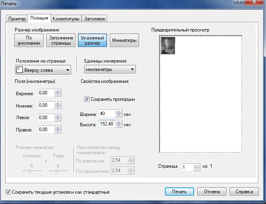Click the Страница number field
Screen dimensions: 266x204
click(187, 167)
